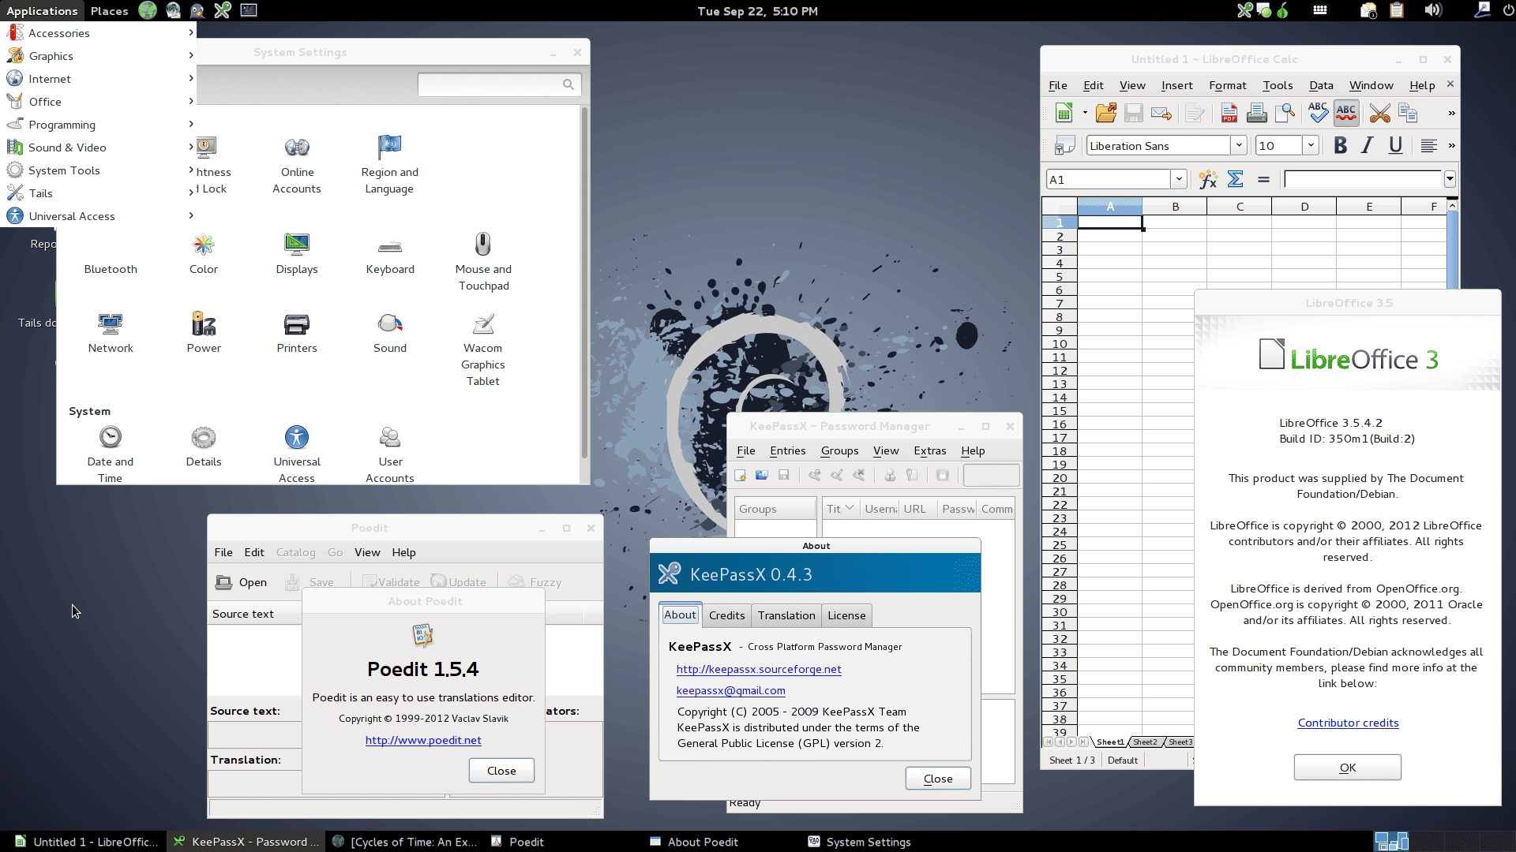Click the New Spreadsheet icon in Calc toolbar

pyautogui.click(x=1064, y=114)
